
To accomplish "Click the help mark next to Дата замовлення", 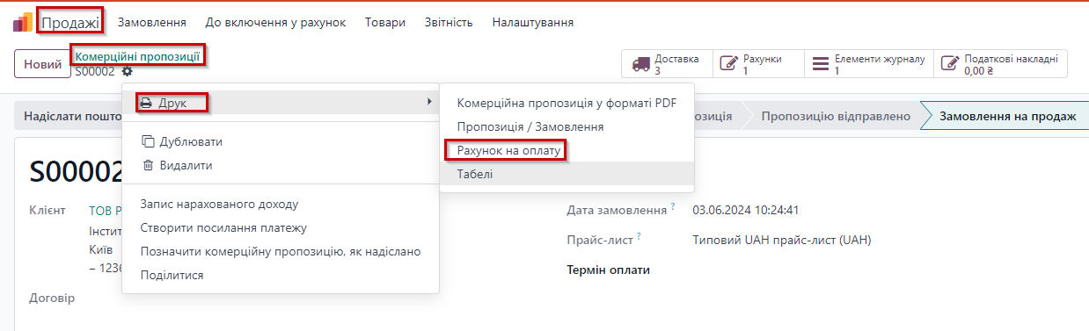I will (x=673, y=207).
